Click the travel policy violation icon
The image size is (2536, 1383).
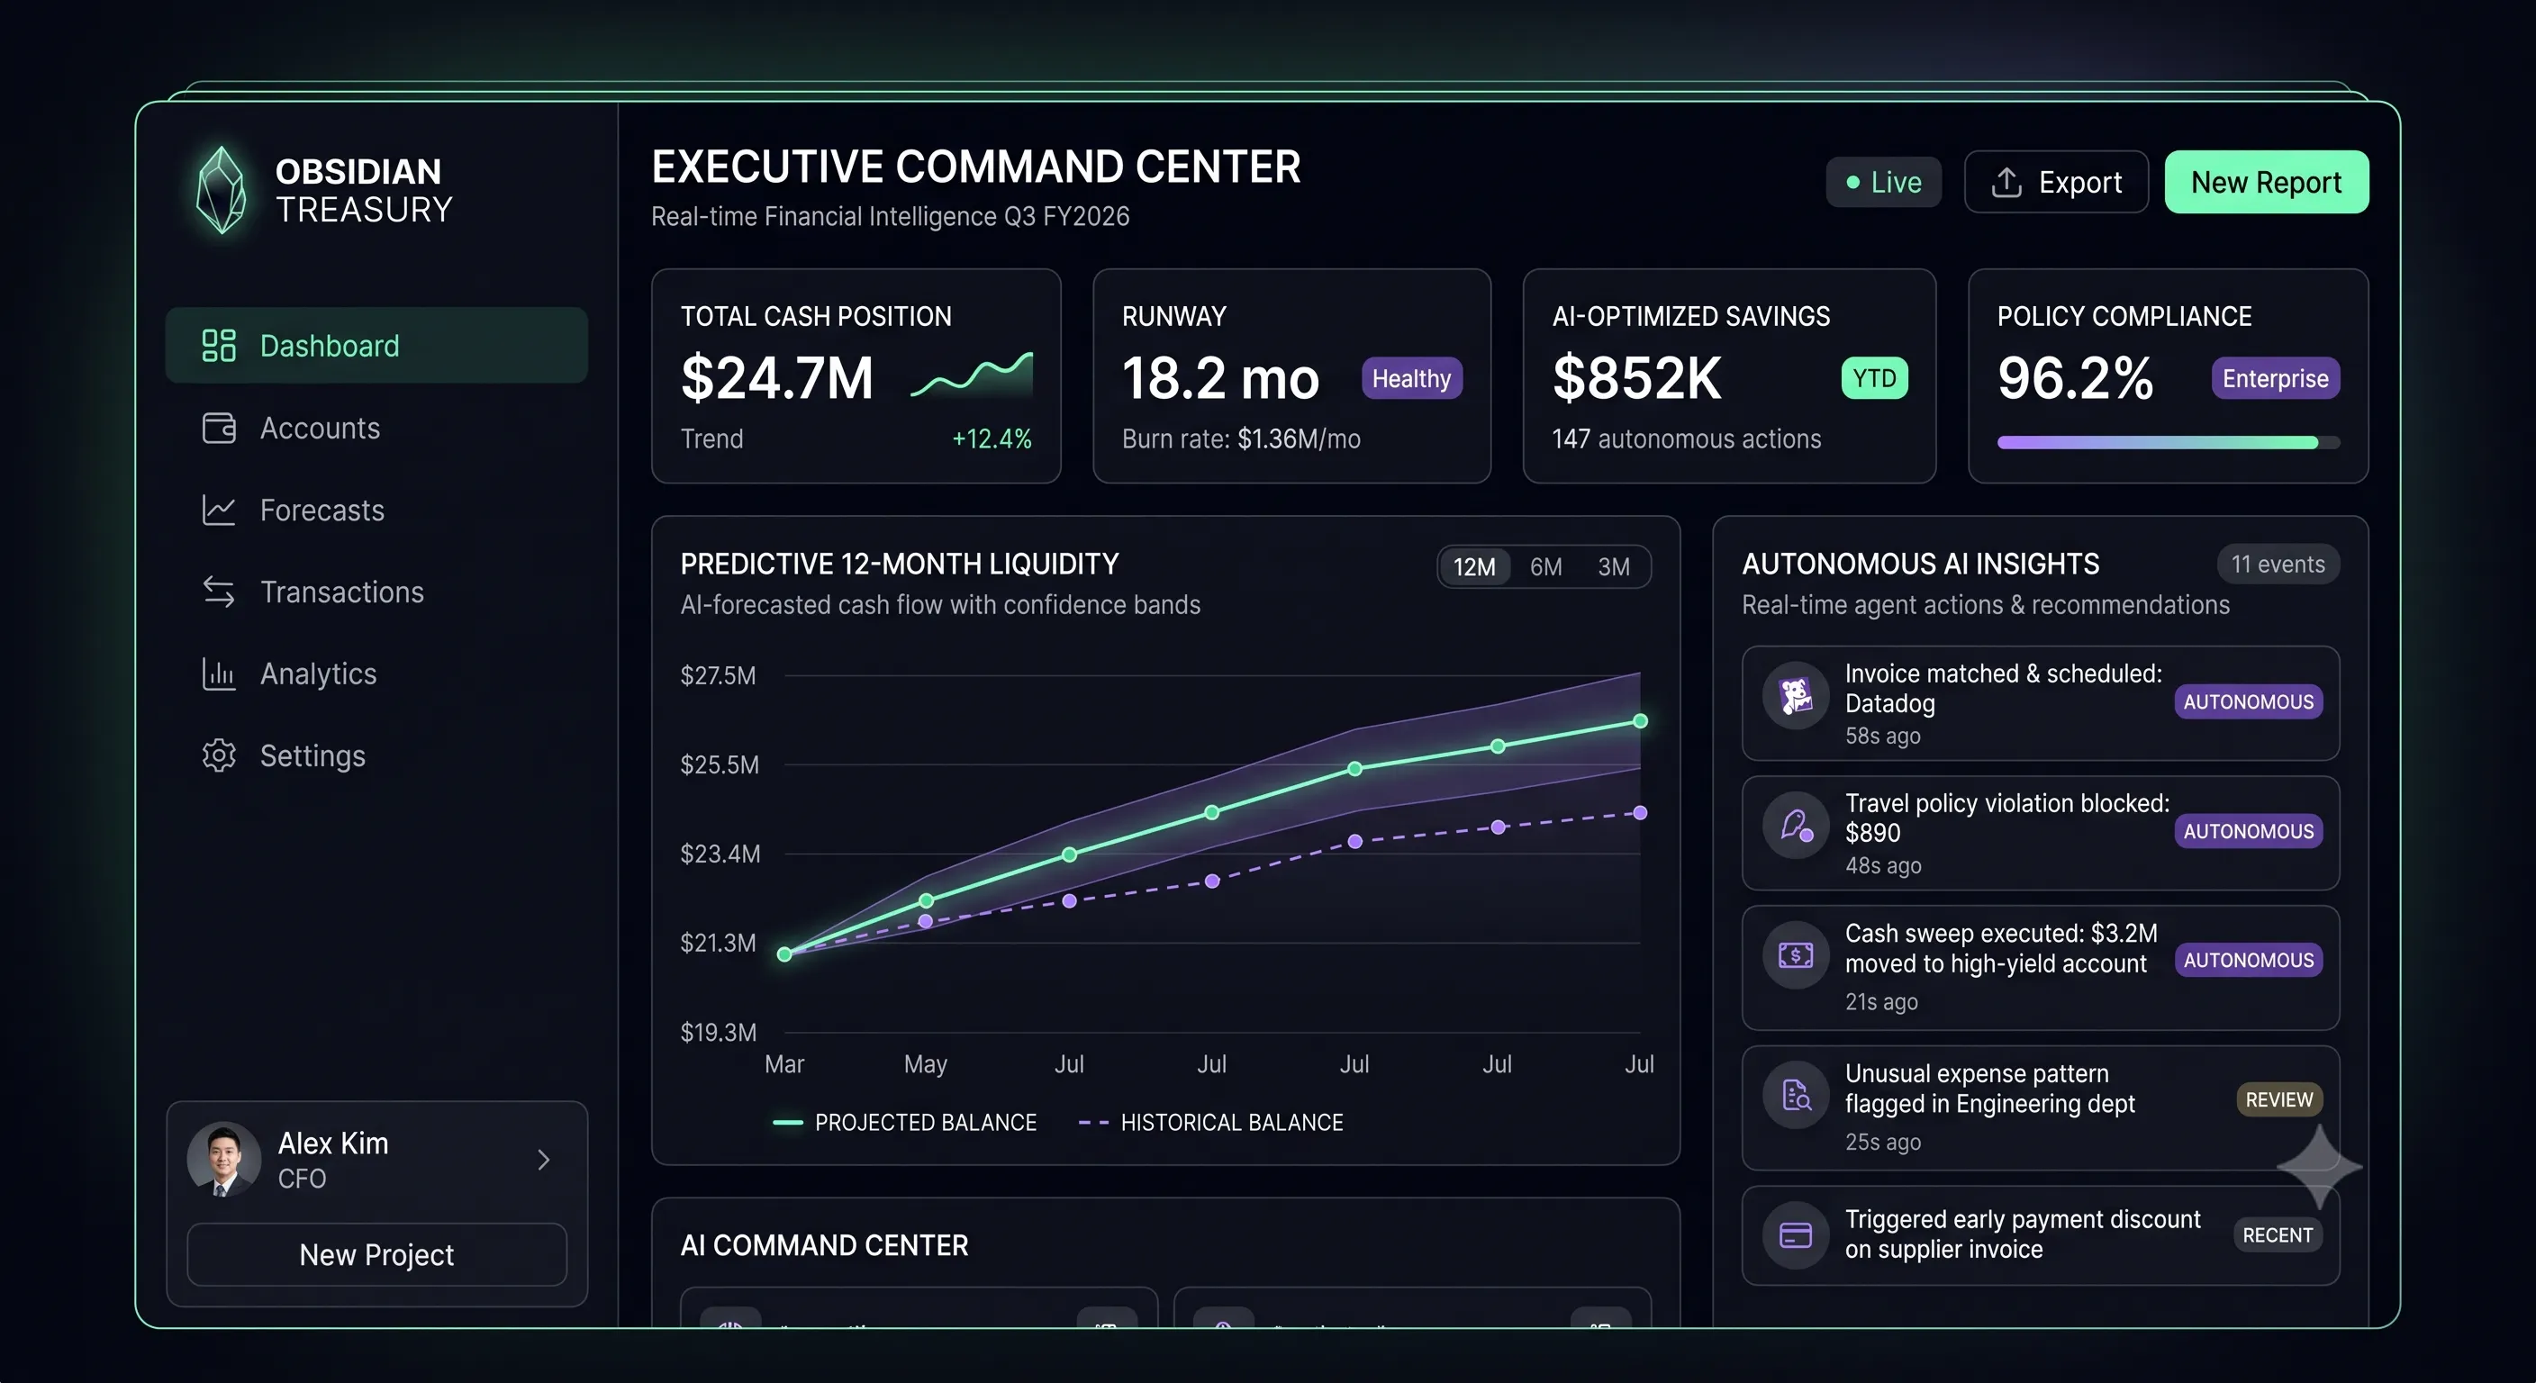[x=1796, y=825]
